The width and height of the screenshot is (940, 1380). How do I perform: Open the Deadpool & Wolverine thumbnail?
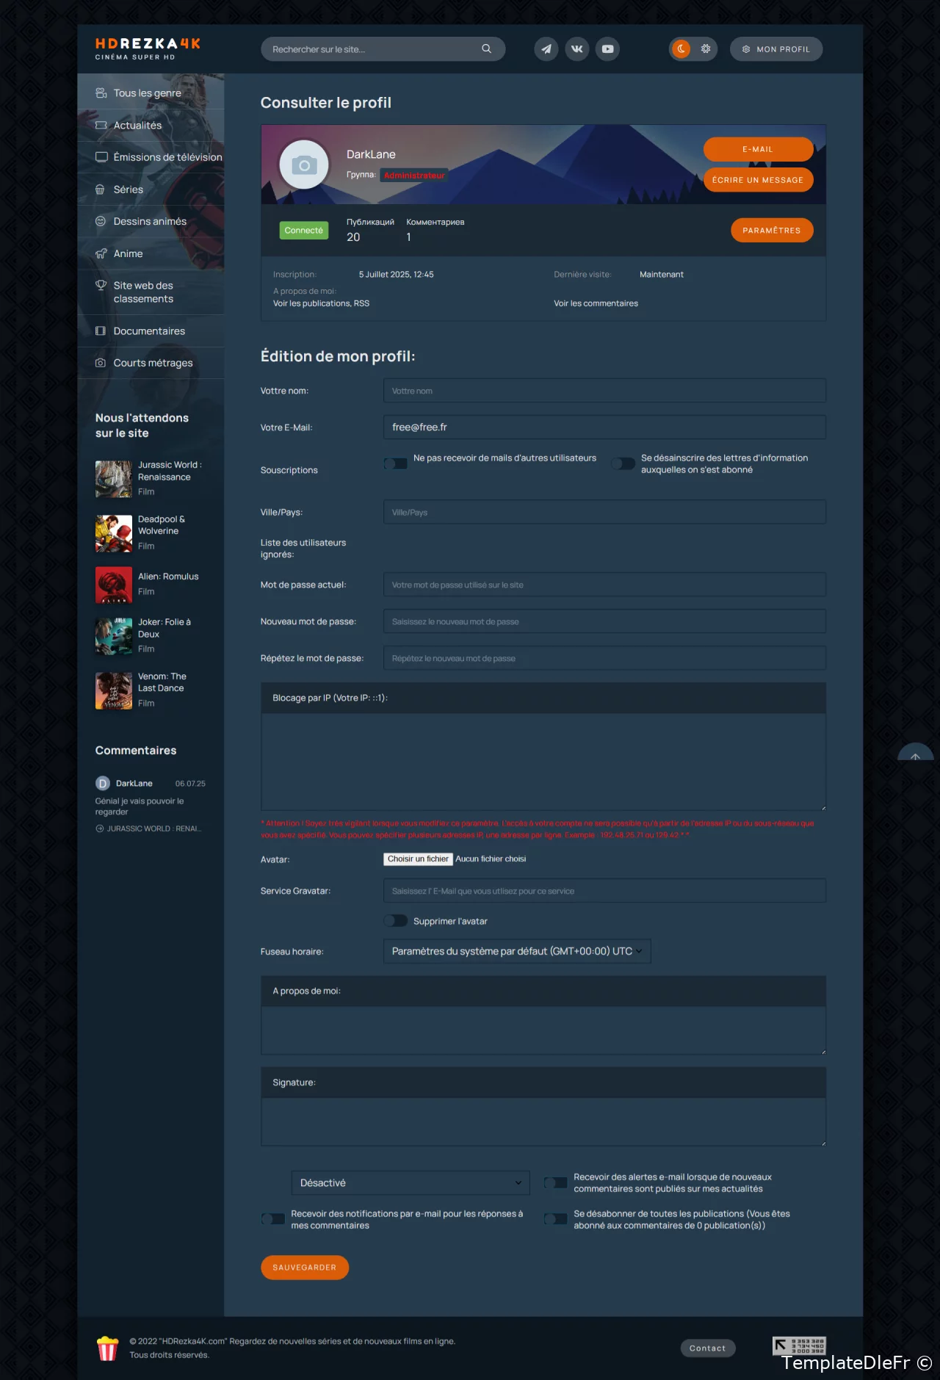pos(114,533)
